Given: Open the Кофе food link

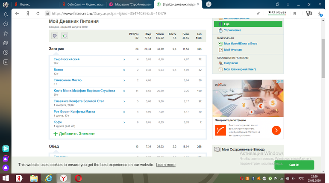Looking at the screenshot, I should pos(58,122).
